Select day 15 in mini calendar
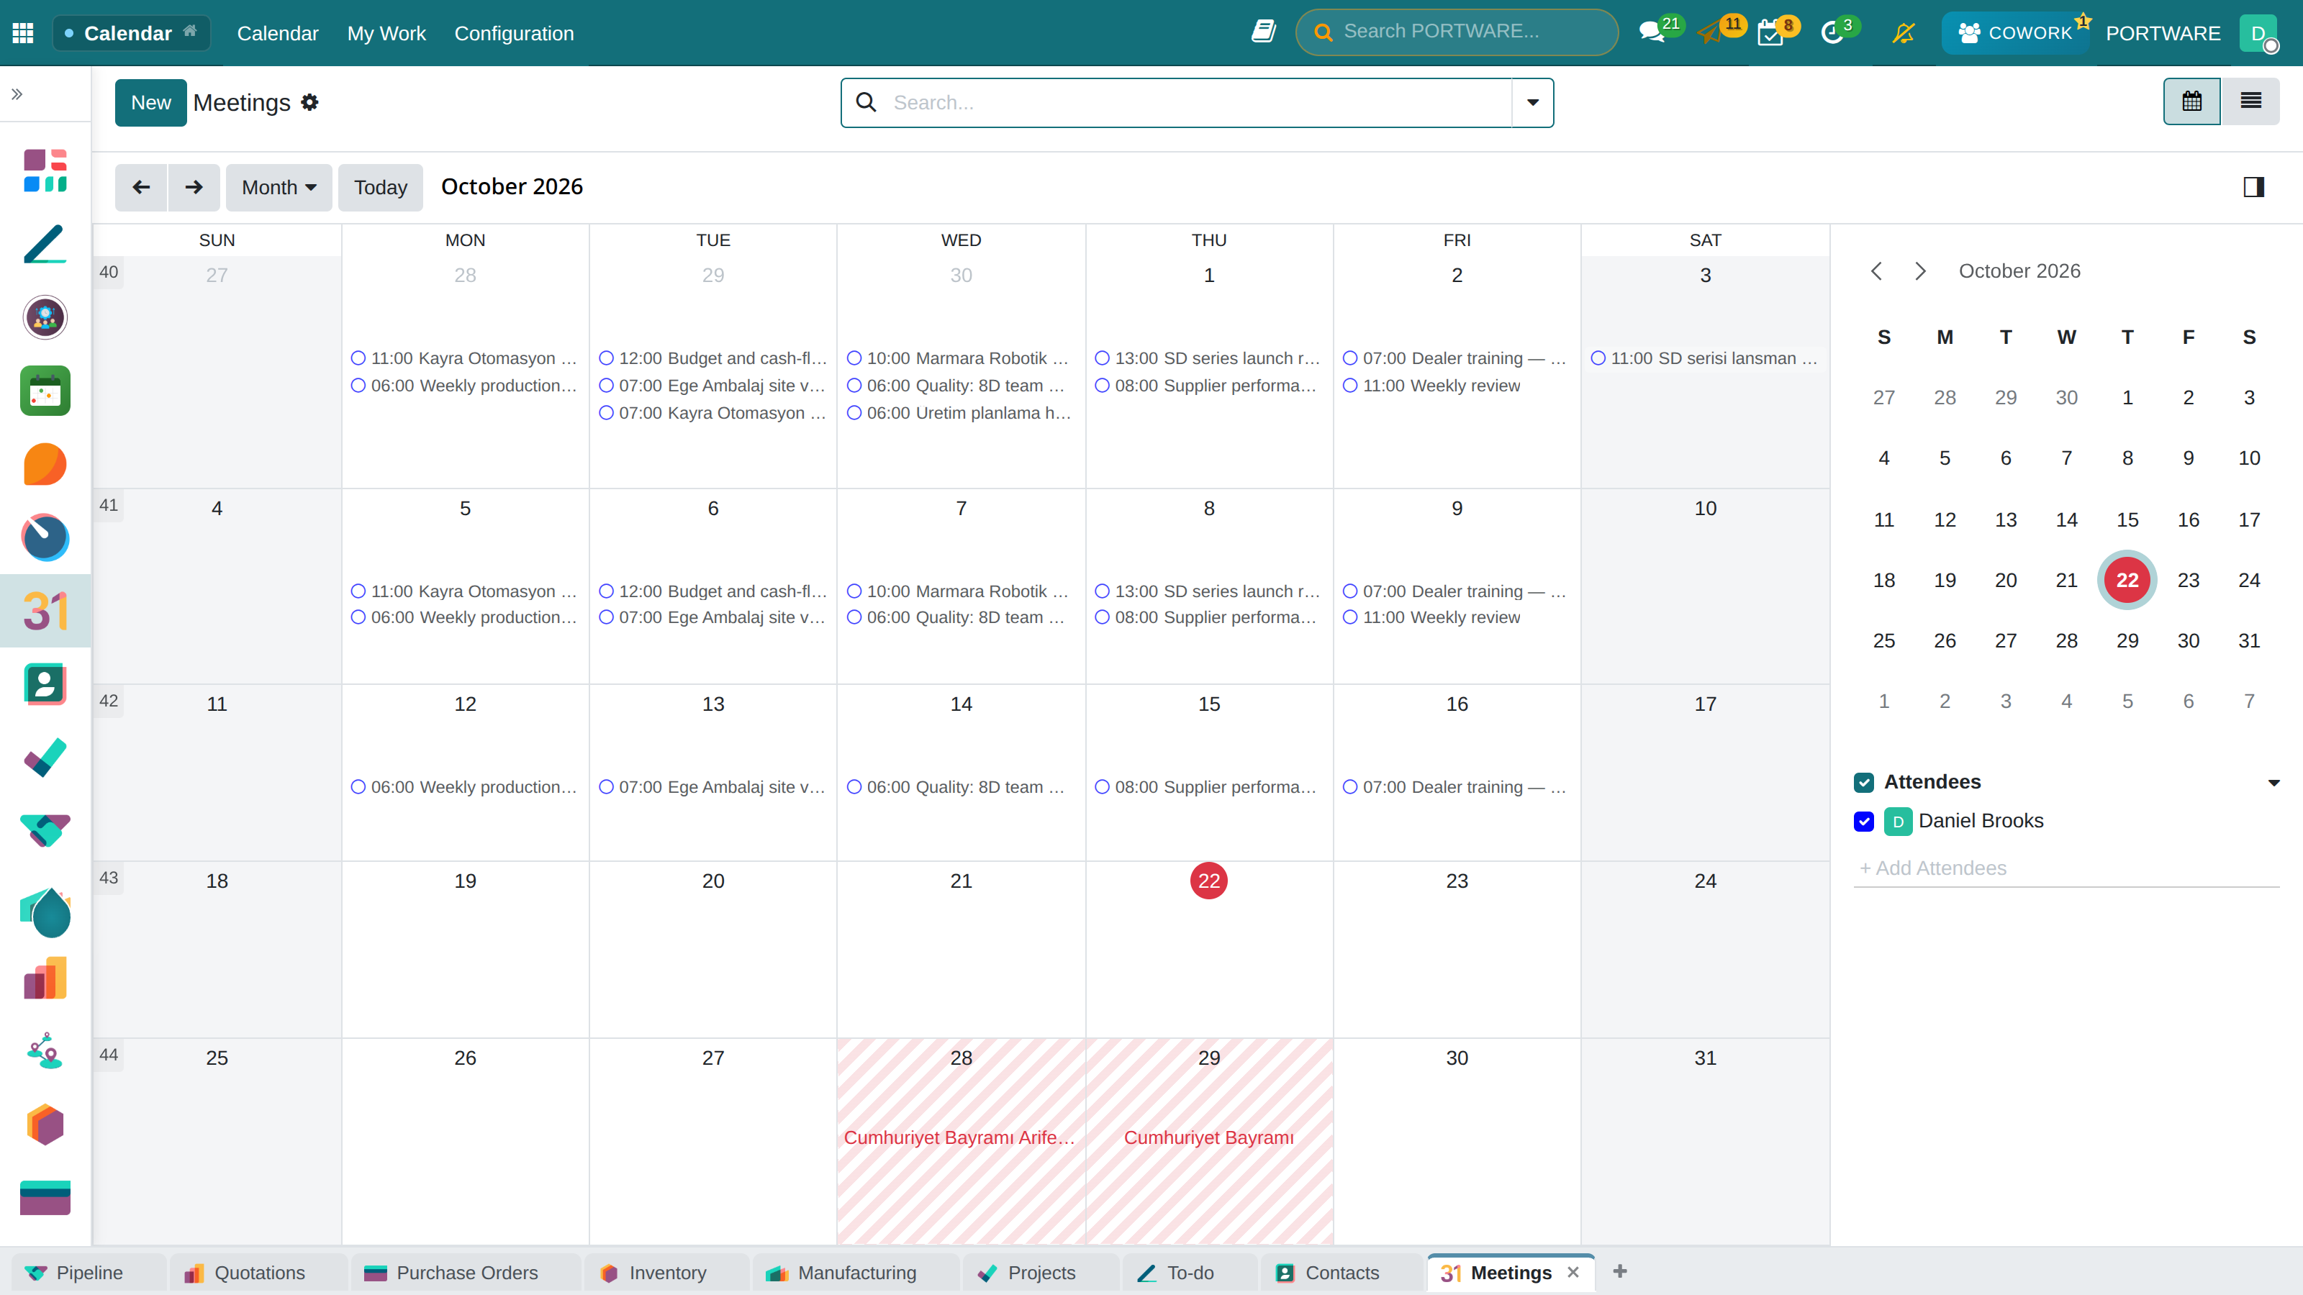This screenshot has height=1295, width=2303. (2127, 519)
